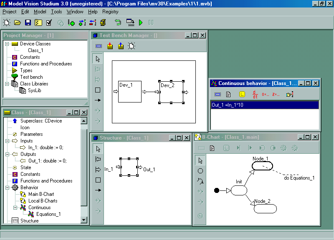Select Main B-Chart in Class panel
This screenshot has height=240, width=334.
41,194
